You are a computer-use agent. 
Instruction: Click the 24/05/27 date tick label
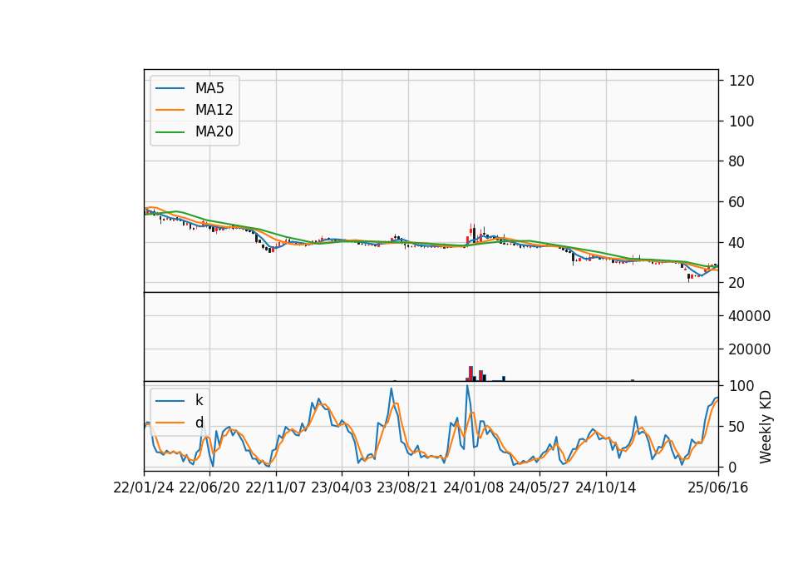(539, 488)
